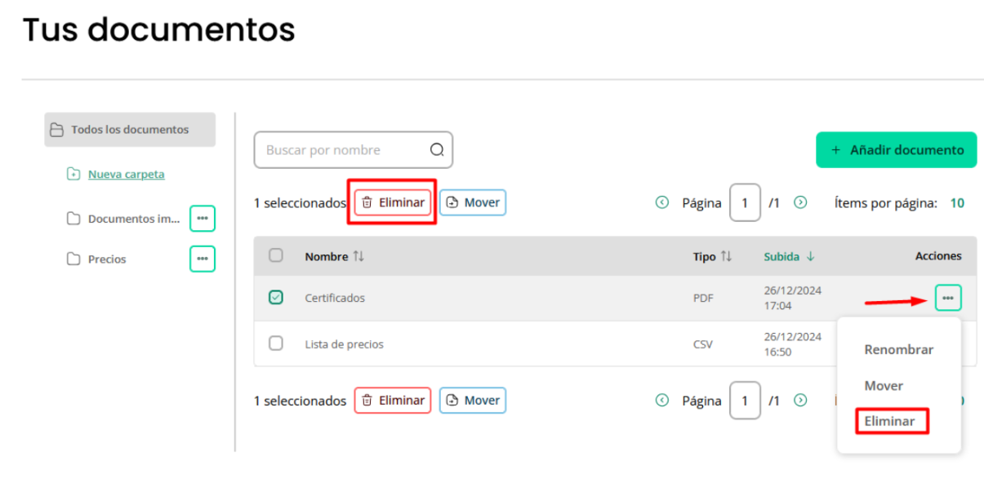Toggle the select-all checkbox in table header
The image size is (984, 483).
point(276,255)
